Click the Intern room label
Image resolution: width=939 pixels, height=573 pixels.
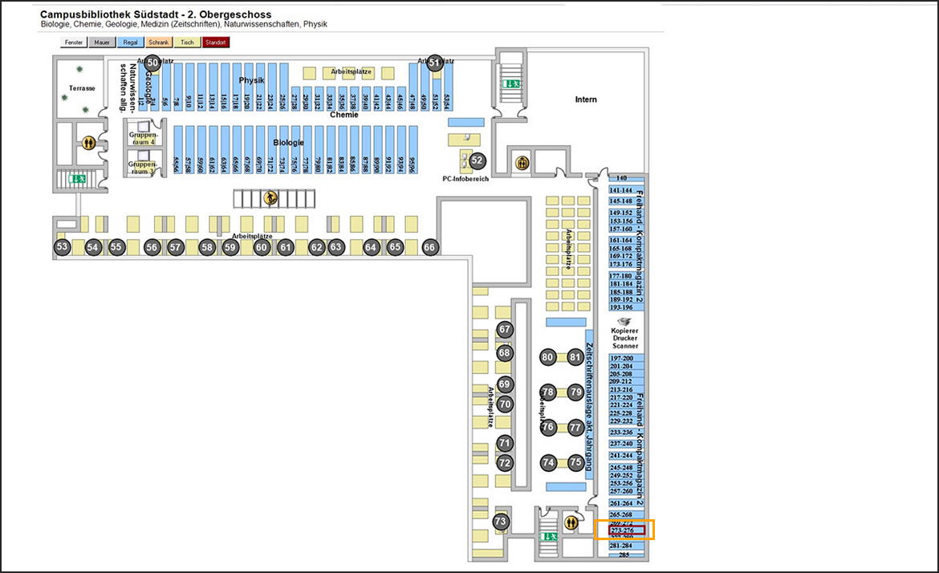pyautogui.click(x=586, y=100)
